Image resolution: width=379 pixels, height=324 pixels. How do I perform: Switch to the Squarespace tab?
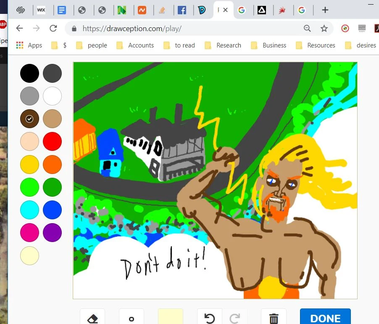21,10
